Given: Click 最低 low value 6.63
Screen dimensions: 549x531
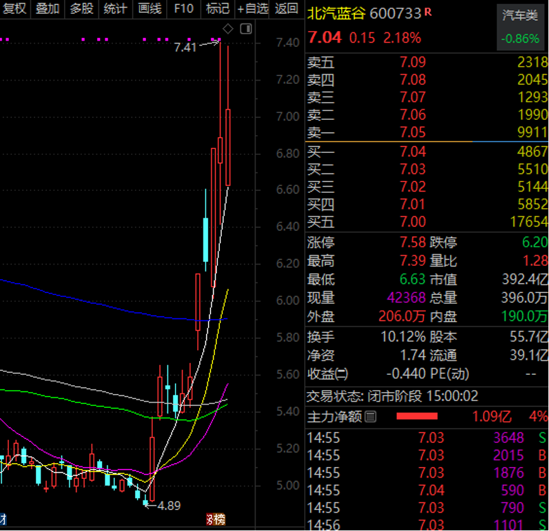Looking at the screenshot, I should coord(413,279).
